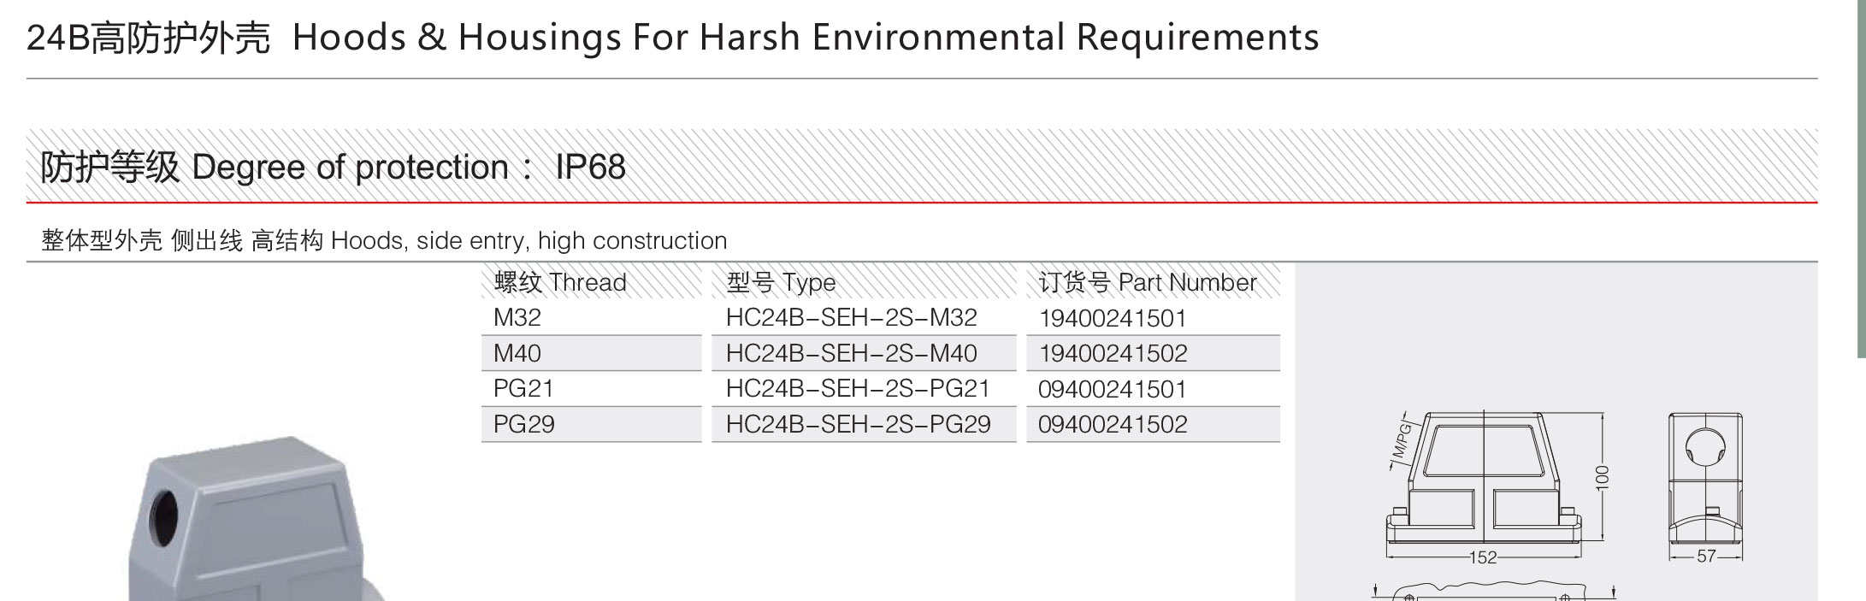
Task: Select the M40 thread cell
Action: coord(592,353)
